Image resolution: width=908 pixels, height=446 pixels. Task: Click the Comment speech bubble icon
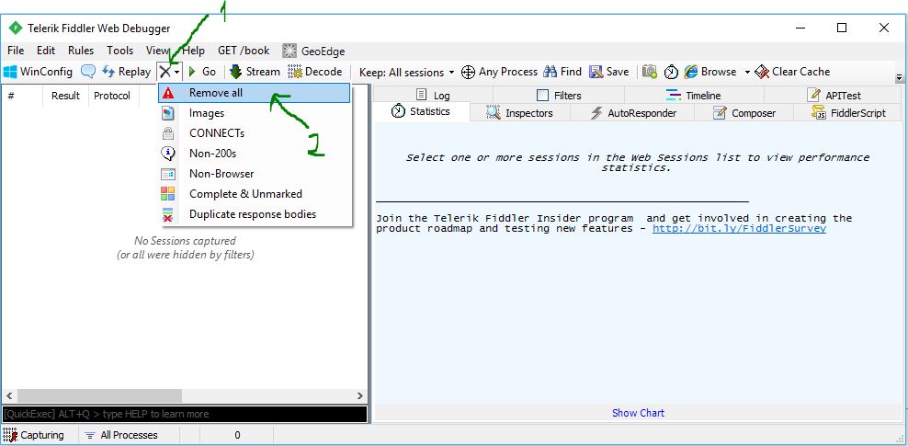coord(87,72)
